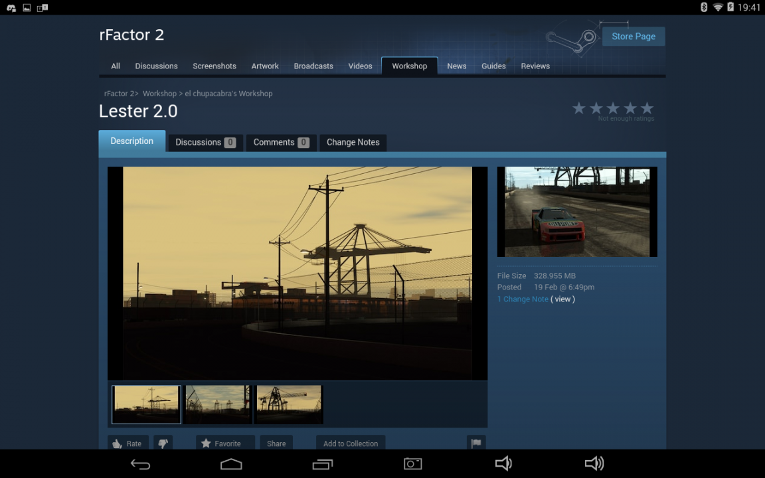Open the Videos tab

[360, 66]
